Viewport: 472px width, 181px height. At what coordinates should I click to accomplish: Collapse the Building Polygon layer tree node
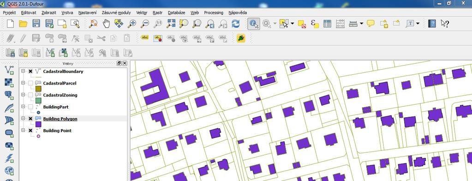point(23,119)
